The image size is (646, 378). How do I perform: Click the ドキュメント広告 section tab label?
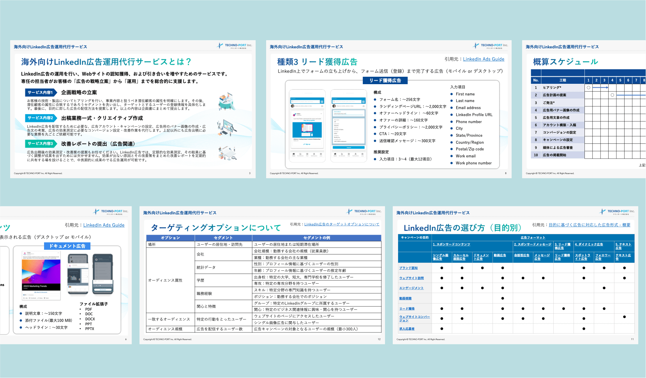67,246
